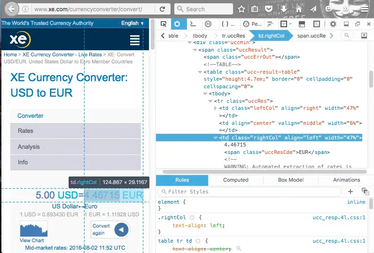The image size is (374, 253).
Task: Bookmark this page with the star icon
Action: [242, 9]
